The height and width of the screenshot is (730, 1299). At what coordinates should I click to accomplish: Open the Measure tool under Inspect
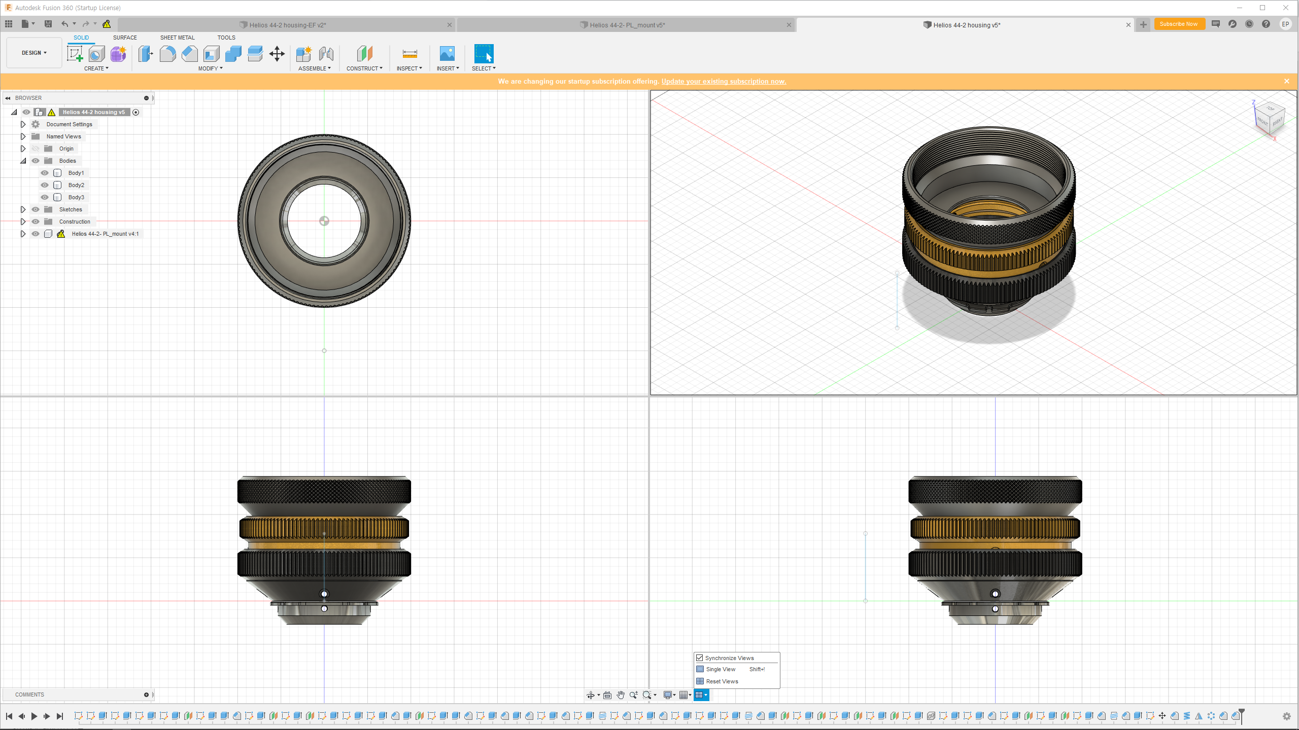pos(409,54)
